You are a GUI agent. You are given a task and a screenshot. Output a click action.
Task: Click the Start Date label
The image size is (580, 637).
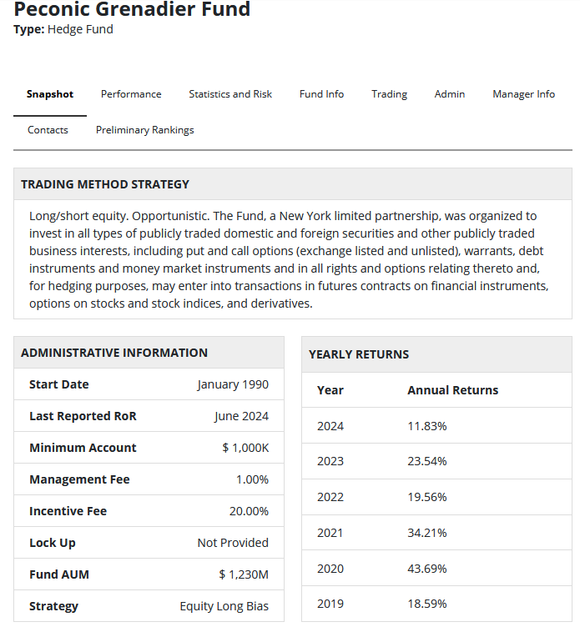(x=59, y=384)
